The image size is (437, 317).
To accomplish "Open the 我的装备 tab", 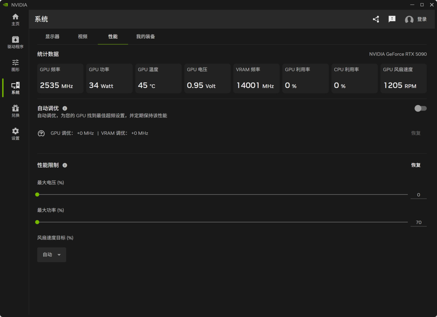I will [145, 37].
